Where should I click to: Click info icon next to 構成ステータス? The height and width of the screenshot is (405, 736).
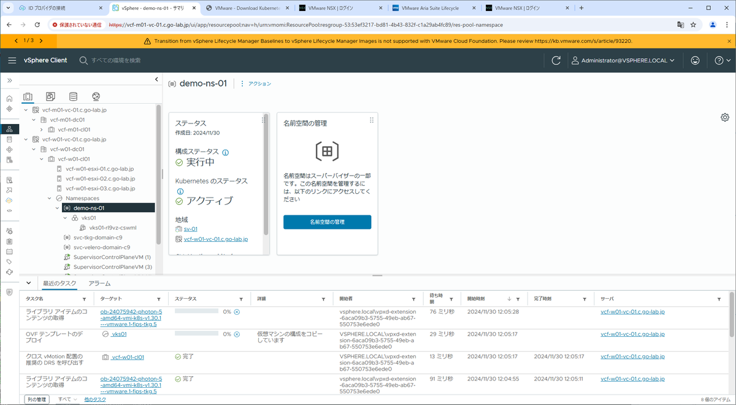[225, 152]
